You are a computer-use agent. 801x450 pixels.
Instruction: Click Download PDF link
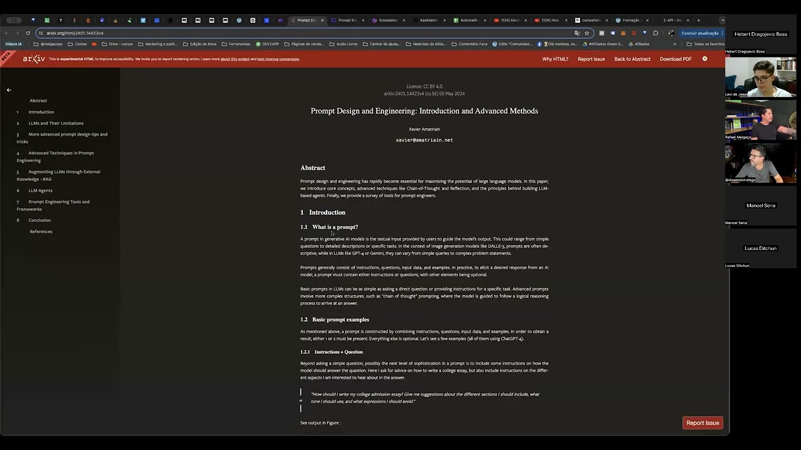676,59
